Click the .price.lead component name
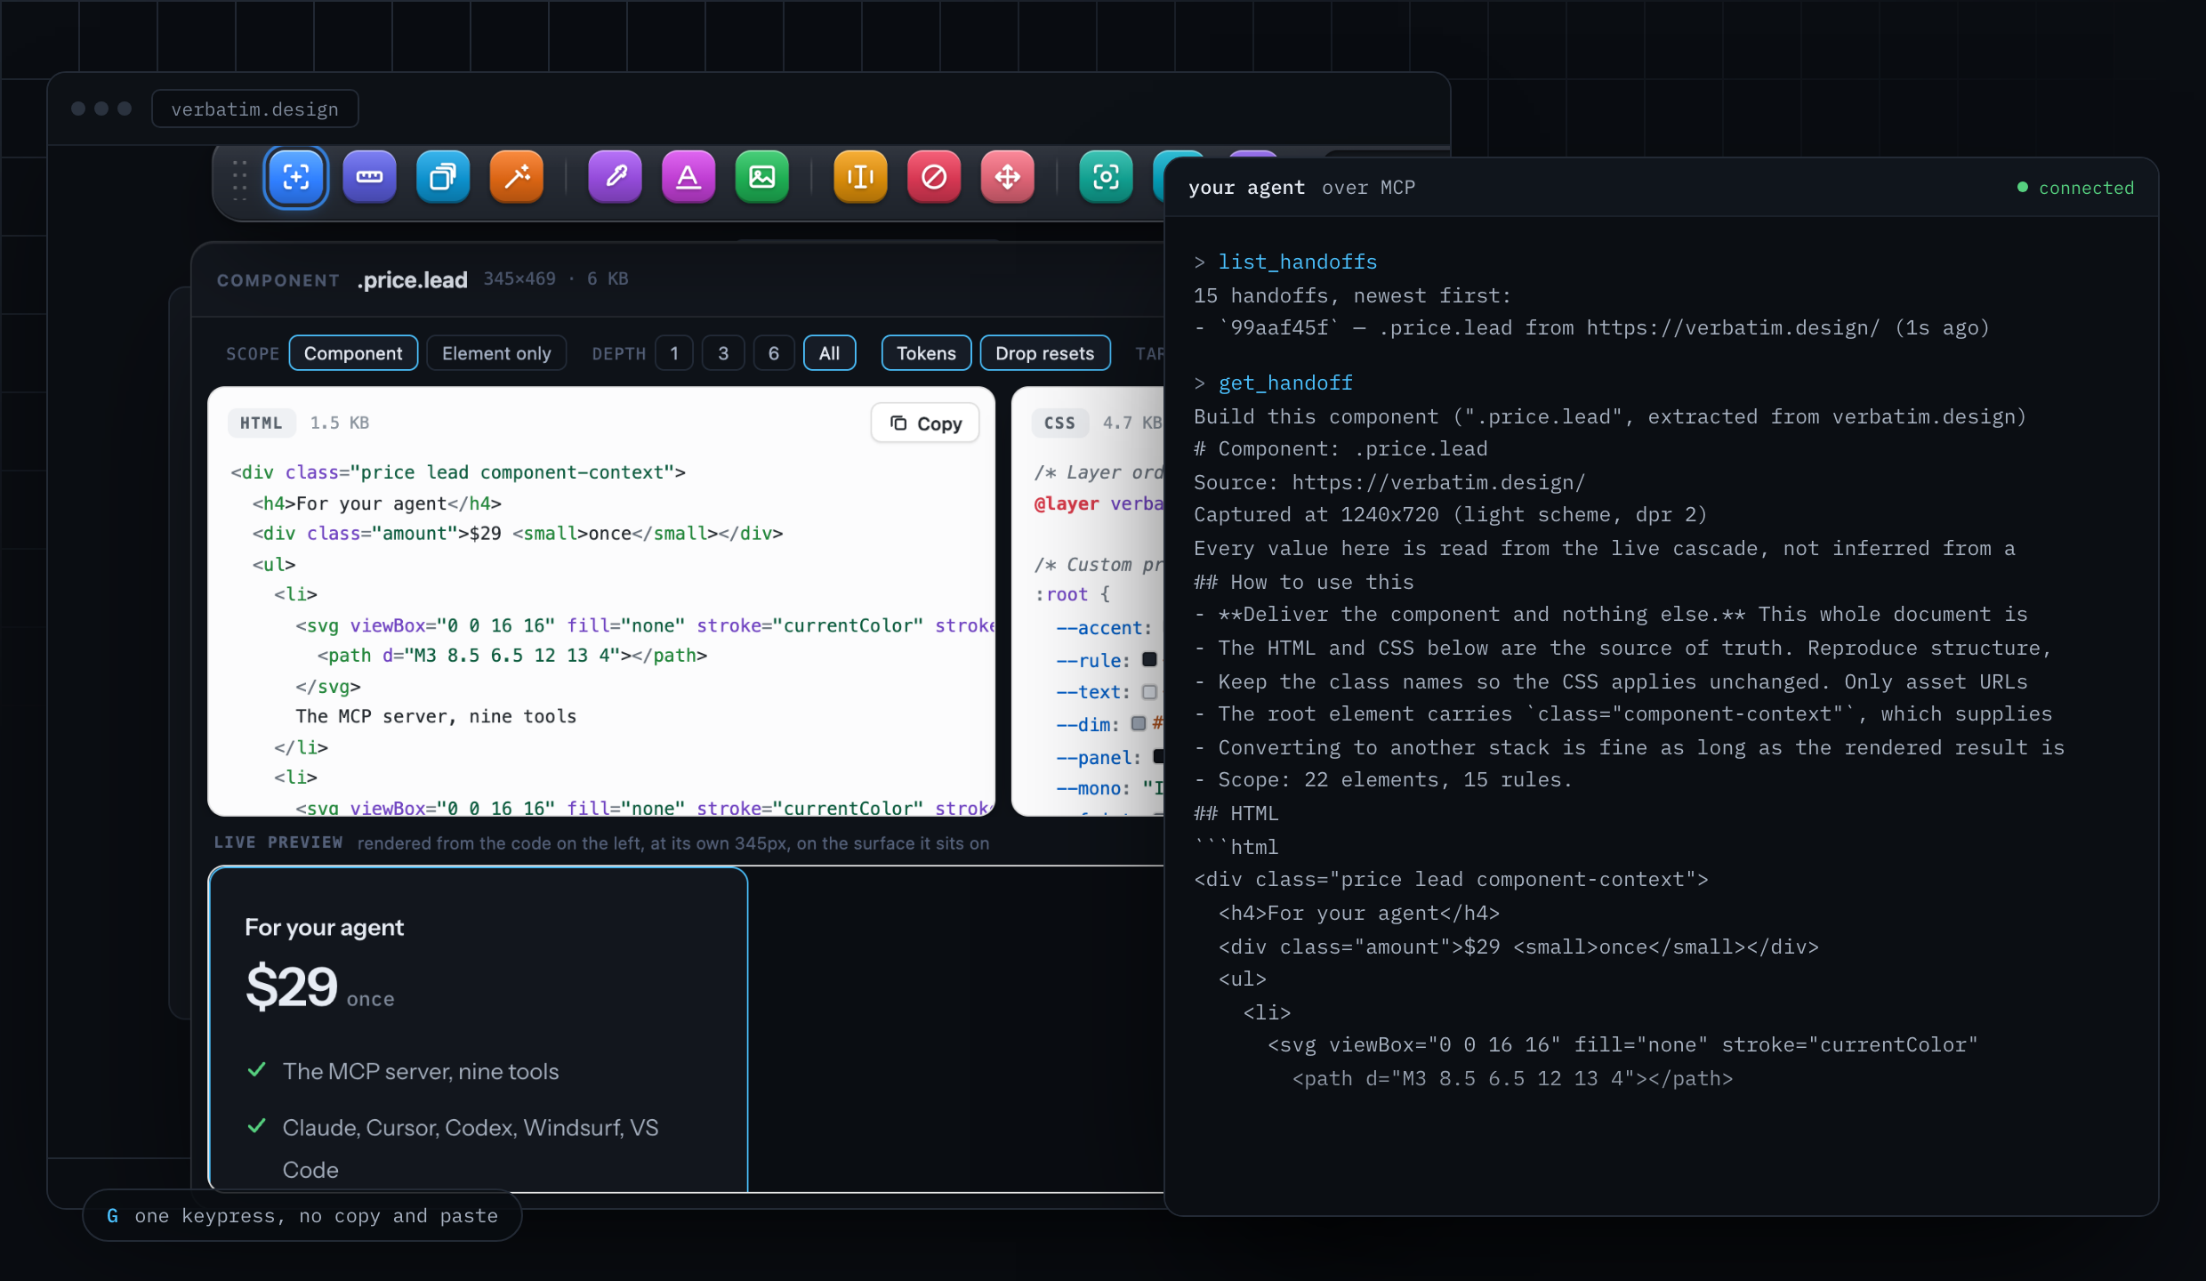The height and width of the screenshot is (1281, 2206). (413, 279)
